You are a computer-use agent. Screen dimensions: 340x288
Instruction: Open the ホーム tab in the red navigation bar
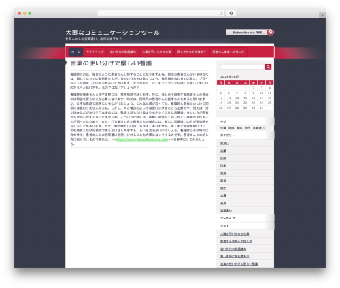pyautogui.click(x=75, y=52)
